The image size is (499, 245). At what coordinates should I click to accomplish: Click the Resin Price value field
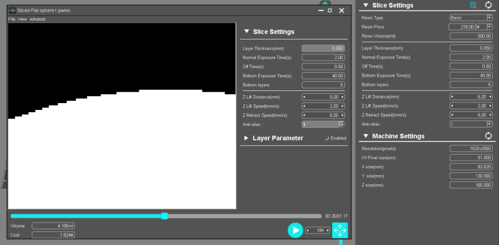tap(462, 27)
